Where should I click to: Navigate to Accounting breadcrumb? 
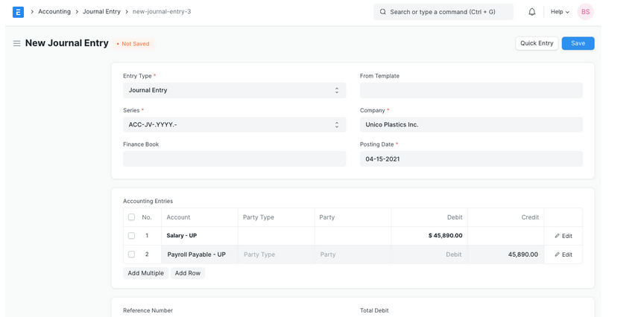click(54, 12)
